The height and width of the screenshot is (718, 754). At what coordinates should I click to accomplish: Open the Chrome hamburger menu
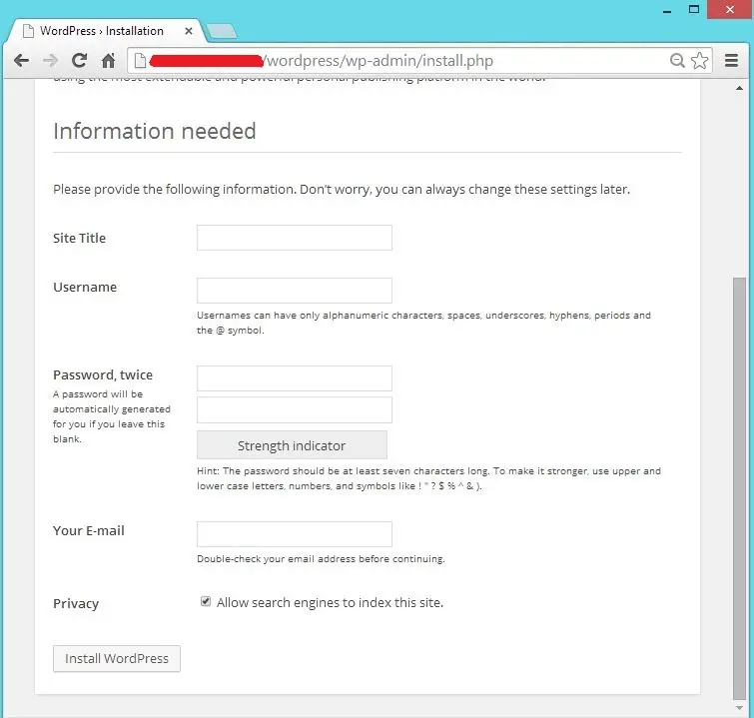tap(731, 61)
